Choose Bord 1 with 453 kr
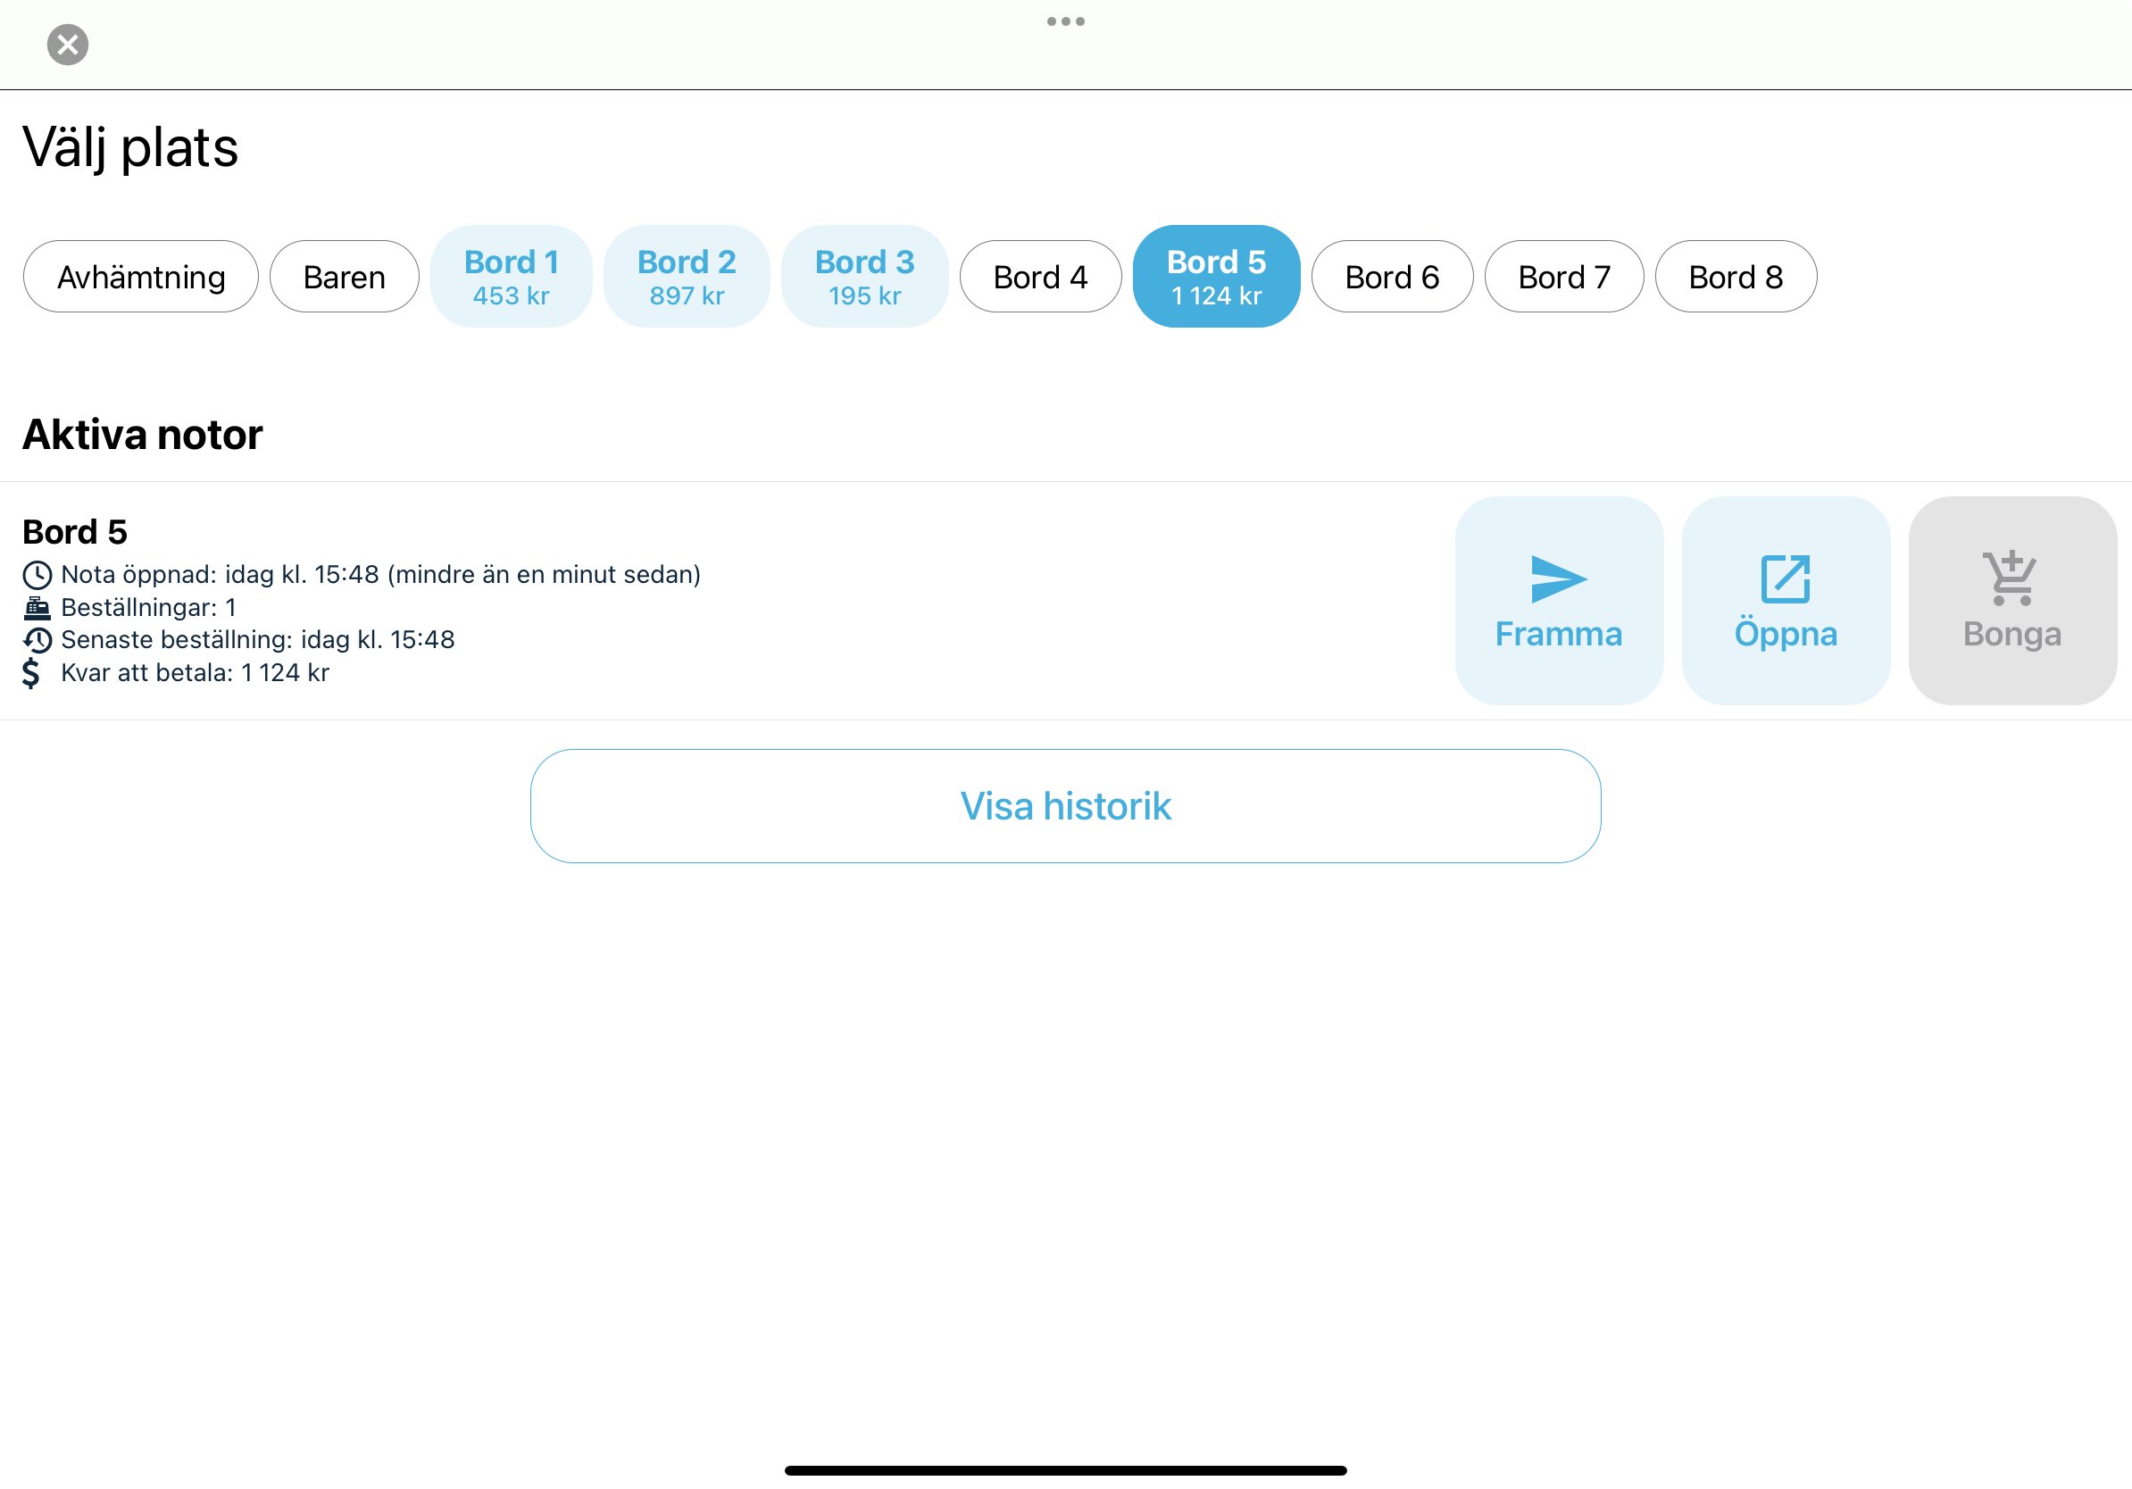 (x=512, y=277)
